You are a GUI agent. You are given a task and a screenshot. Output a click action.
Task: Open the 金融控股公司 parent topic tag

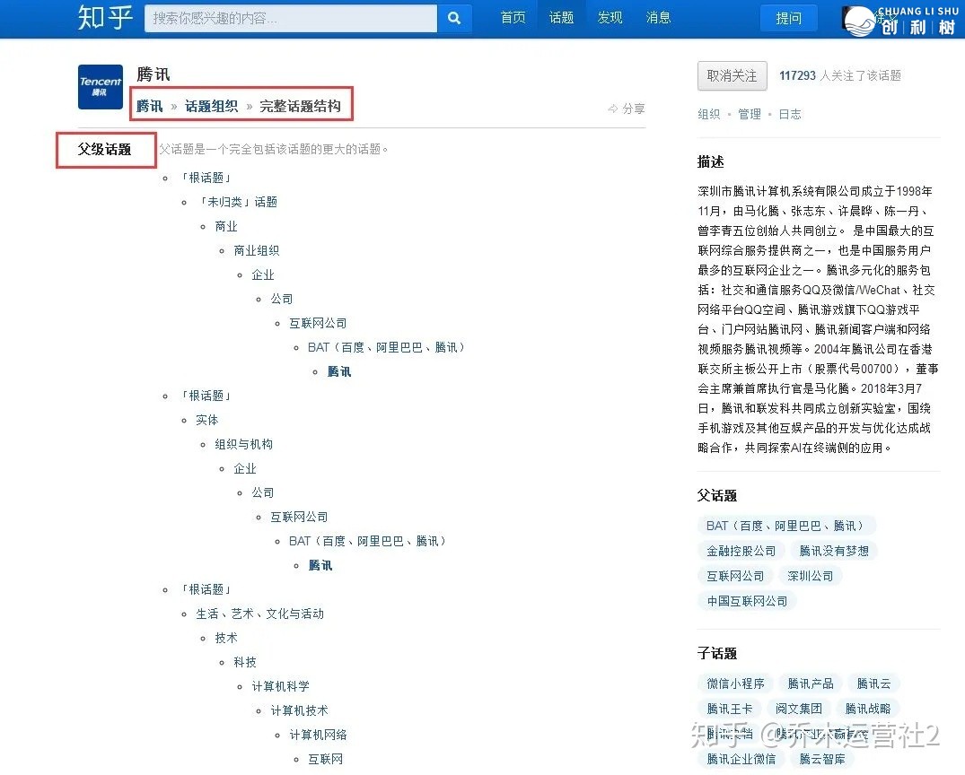point(741,551)
